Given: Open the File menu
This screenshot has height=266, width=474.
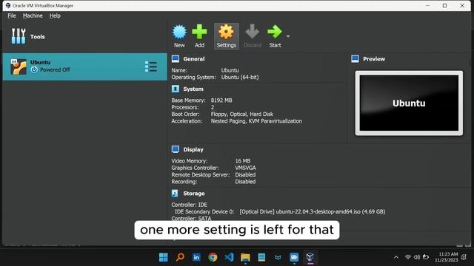Looking at the screenshot, I should (x=12, y=16).
